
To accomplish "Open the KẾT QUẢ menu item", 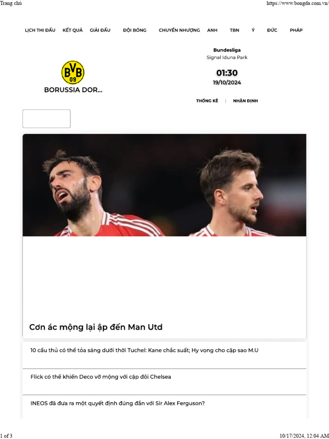I will (x=72, y=30).
